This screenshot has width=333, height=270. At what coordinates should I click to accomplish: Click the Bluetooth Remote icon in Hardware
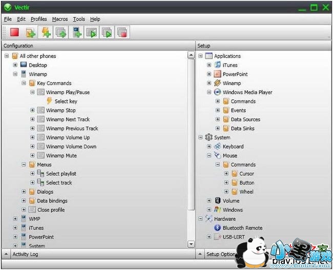tap(217, 228)
